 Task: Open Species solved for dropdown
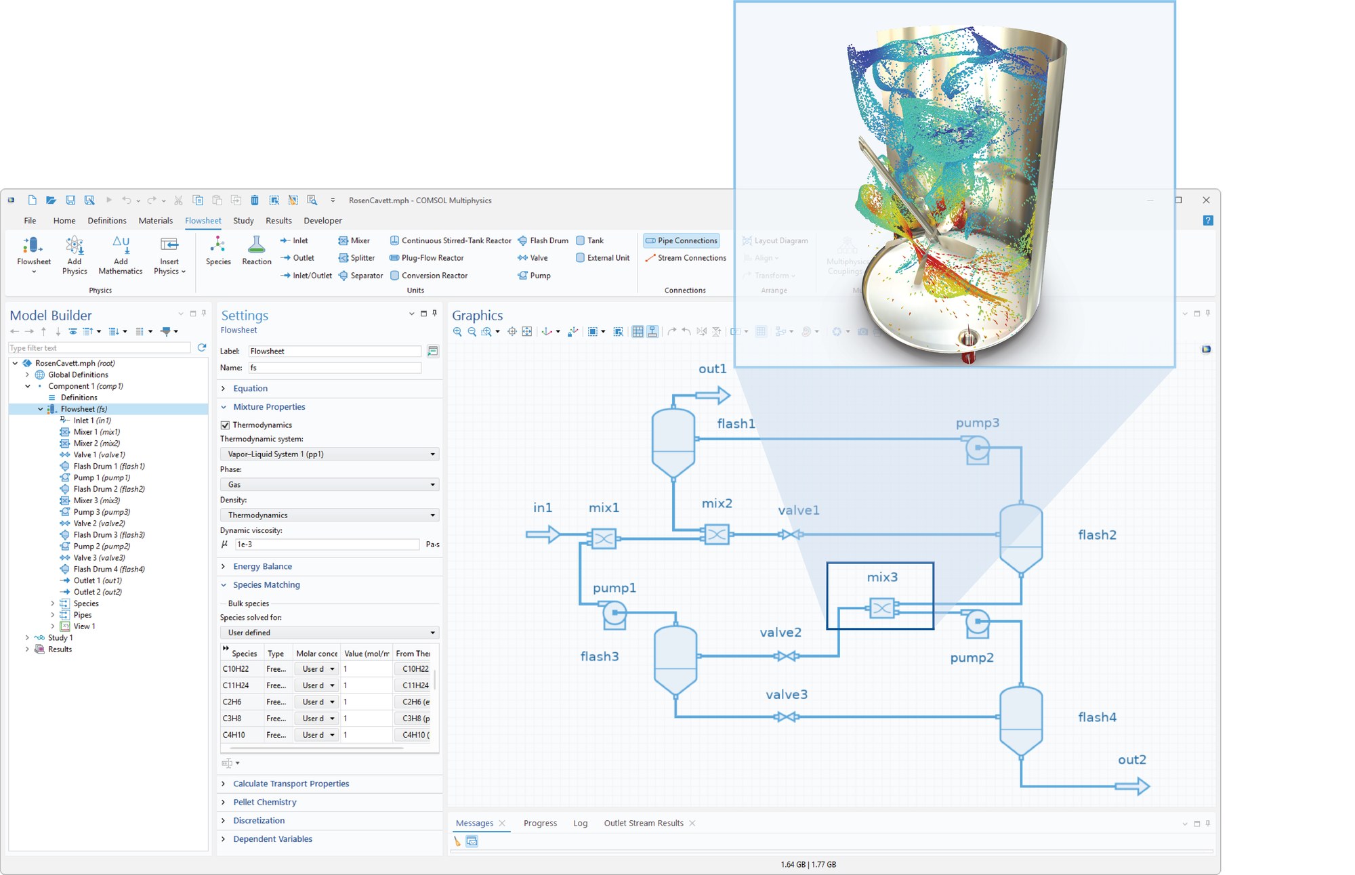pyautogui.click(x=329, y=633)
